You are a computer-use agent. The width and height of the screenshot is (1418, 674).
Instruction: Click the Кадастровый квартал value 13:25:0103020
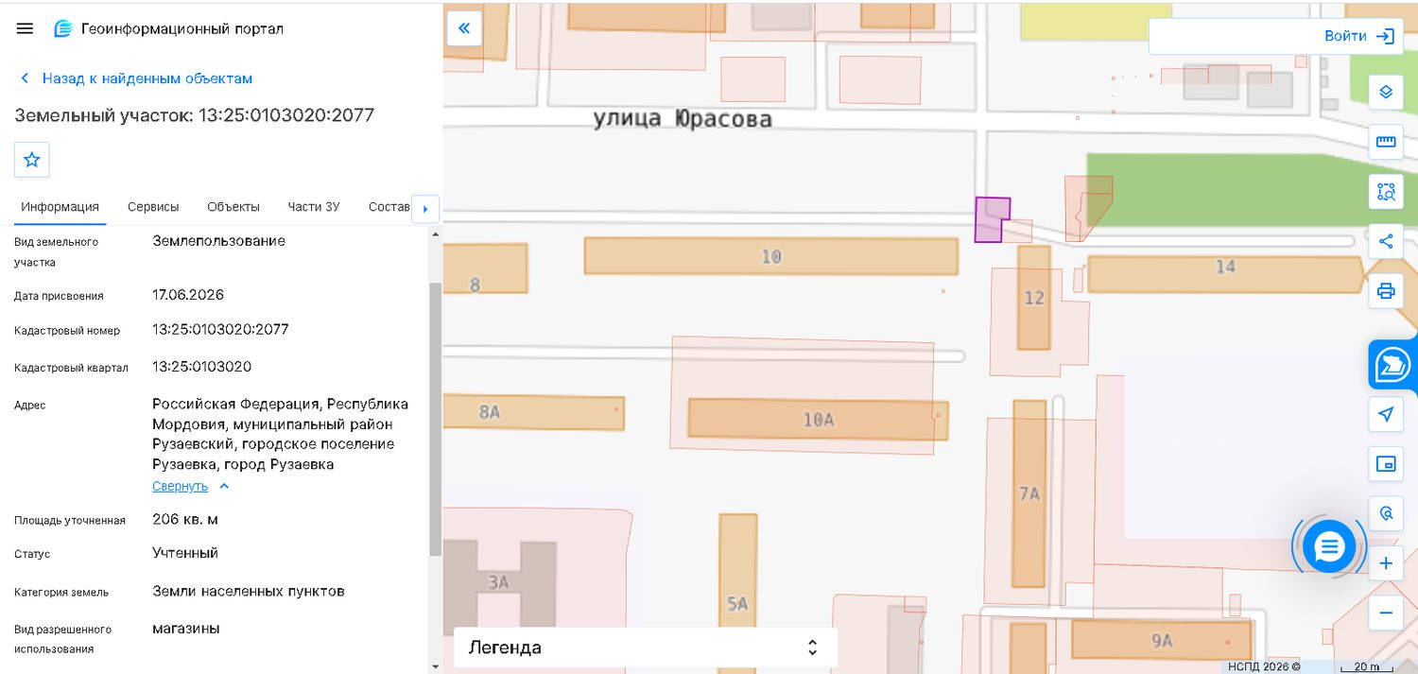[202, 367]
